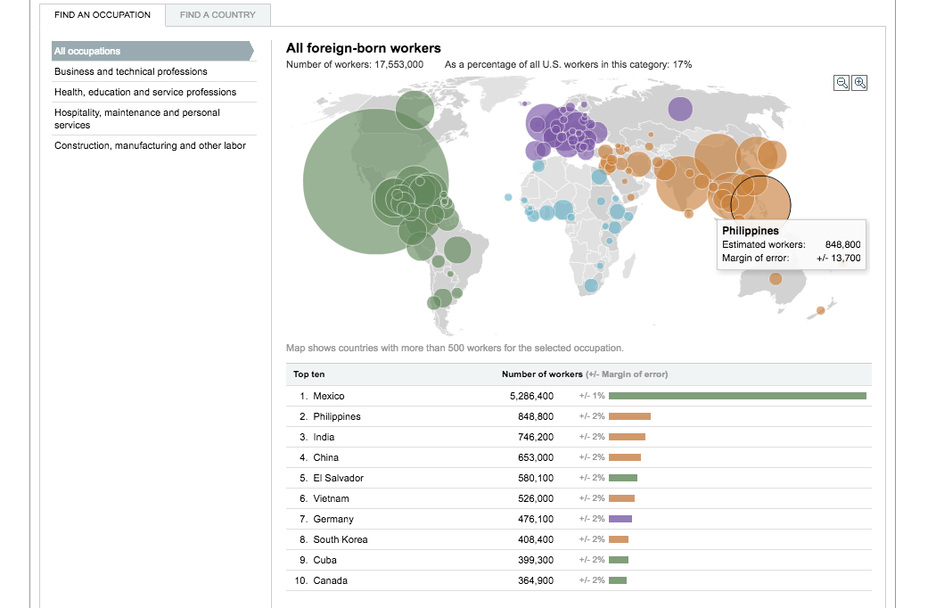Select All occupations in the sidebar

87,51
